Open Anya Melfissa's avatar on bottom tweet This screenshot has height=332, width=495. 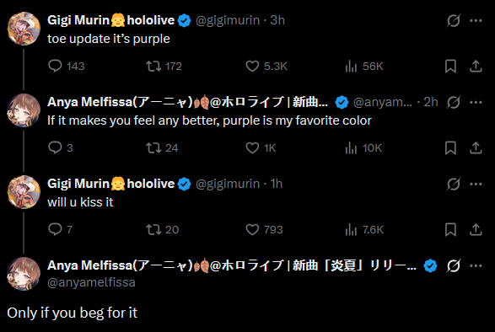click(24, 274)
